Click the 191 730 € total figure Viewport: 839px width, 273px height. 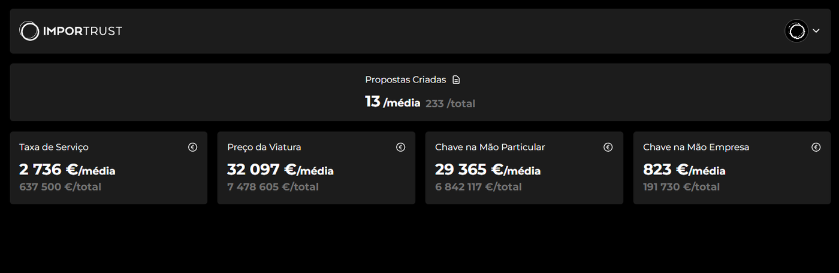681,187
